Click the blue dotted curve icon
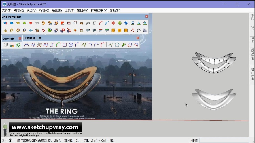Viewport: 255px width, 143px height. (107, 23)
